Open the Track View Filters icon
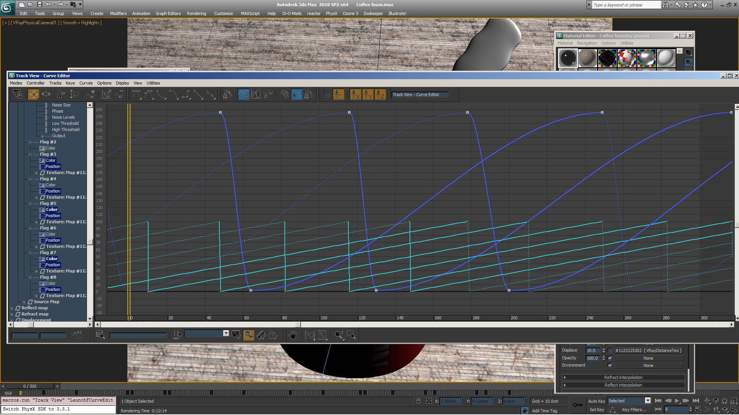This screenshot has height=415, width=739. [17, 94]
